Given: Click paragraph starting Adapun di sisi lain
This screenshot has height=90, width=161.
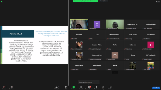Looking at the screenshot, I should (x=51, y=48).
